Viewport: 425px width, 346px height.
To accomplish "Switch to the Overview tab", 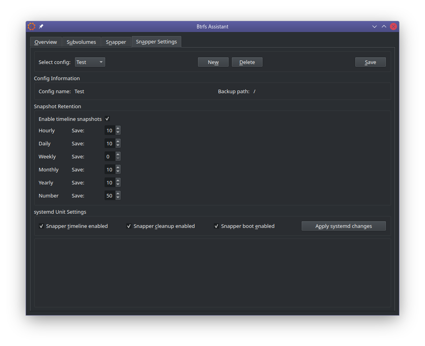I will 46,42.
